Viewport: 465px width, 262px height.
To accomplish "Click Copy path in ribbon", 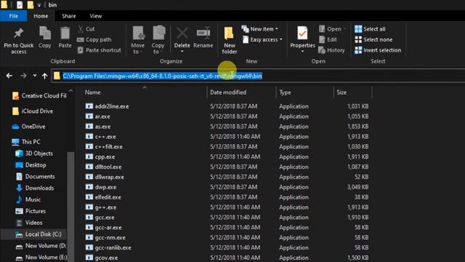I will 94,39.
